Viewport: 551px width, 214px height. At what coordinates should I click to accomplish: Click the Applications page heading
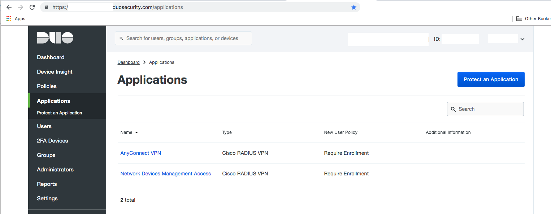(152, 80)
